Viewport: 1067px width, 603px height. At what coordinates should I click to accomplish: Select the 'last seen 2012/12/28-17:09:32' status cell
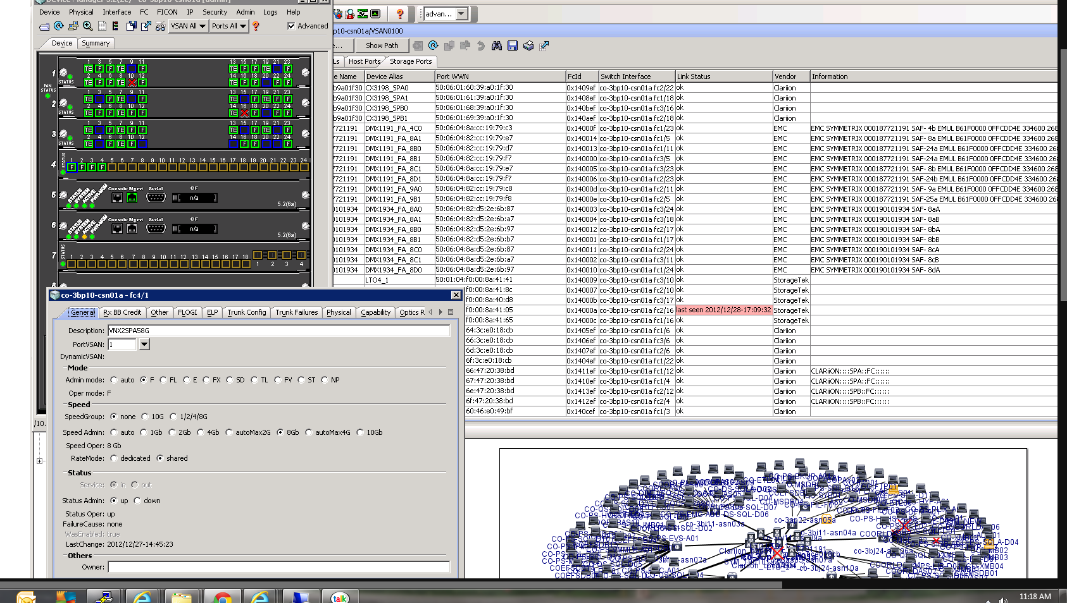pyautogui.click(x=723, y=310)
